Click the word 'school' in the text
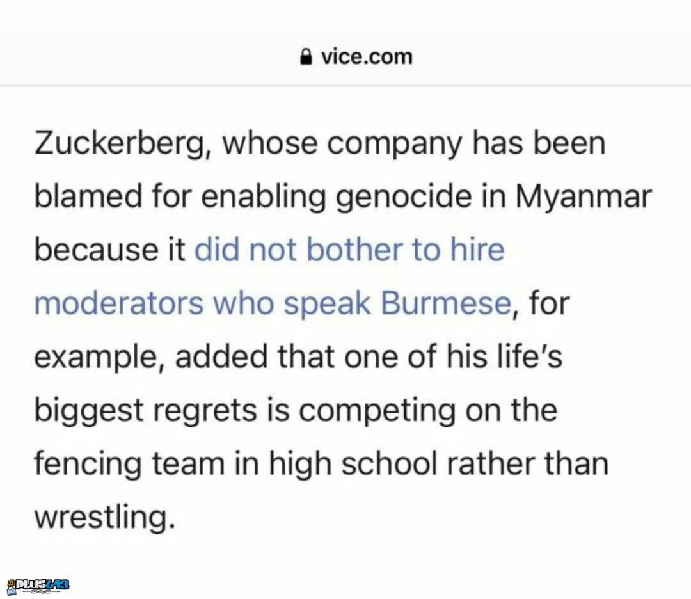 pyautogui.click(x=389, y=464)
